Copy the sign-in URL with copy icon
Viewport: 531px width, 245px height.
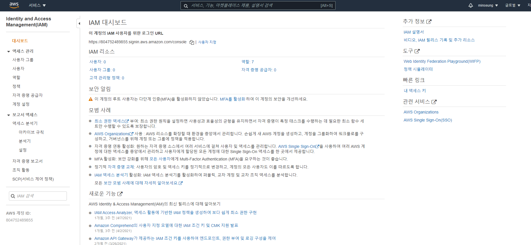pyautogui.click(x=192, y=42)
